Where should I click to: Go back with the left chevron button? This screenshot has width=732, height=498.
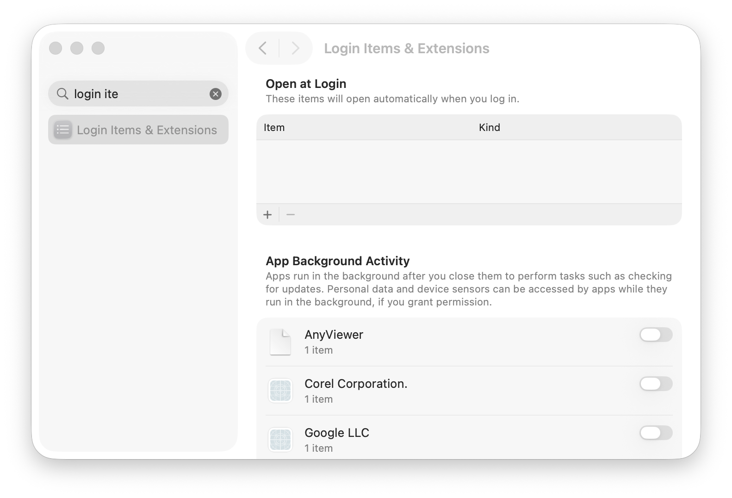(x=263, y=48)
